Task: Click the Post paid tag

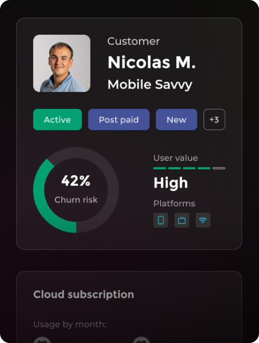Action: [119, 119]
